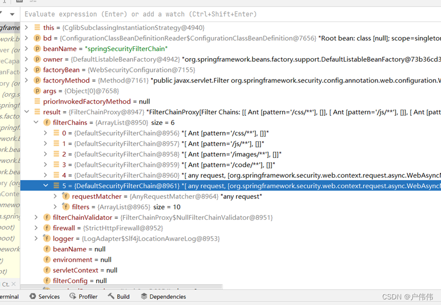Image resolution: width=441 pixels, height=305 pixels.
Task: Open the Build tool window
Action: (x=119, y=296)
